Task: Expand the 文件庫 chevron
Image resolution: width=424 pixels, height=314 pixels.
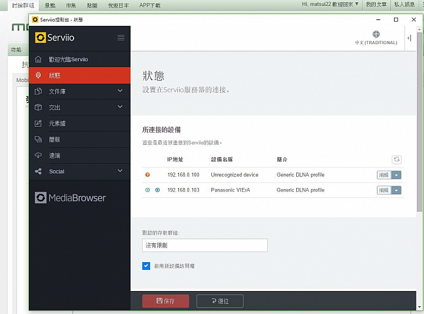Action: (x=120, y=91)
